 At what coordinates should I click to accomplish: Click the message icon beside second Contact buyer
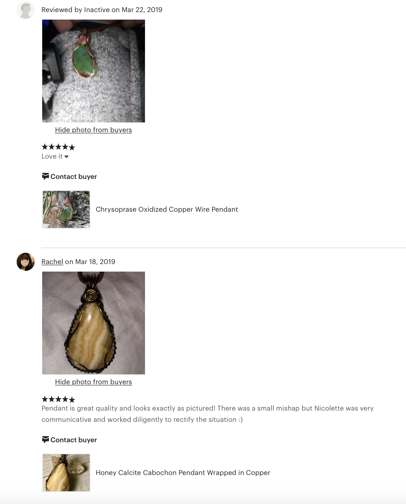pos(45,440)
